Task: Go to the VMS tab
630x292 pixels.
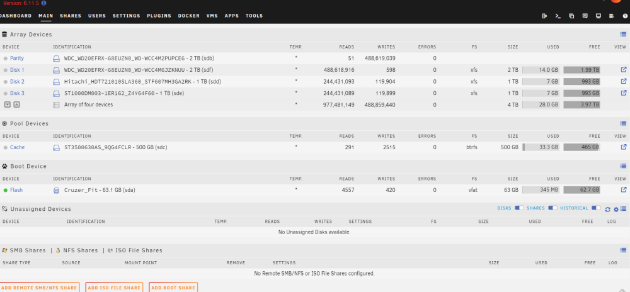Action: tap(212, 16)
